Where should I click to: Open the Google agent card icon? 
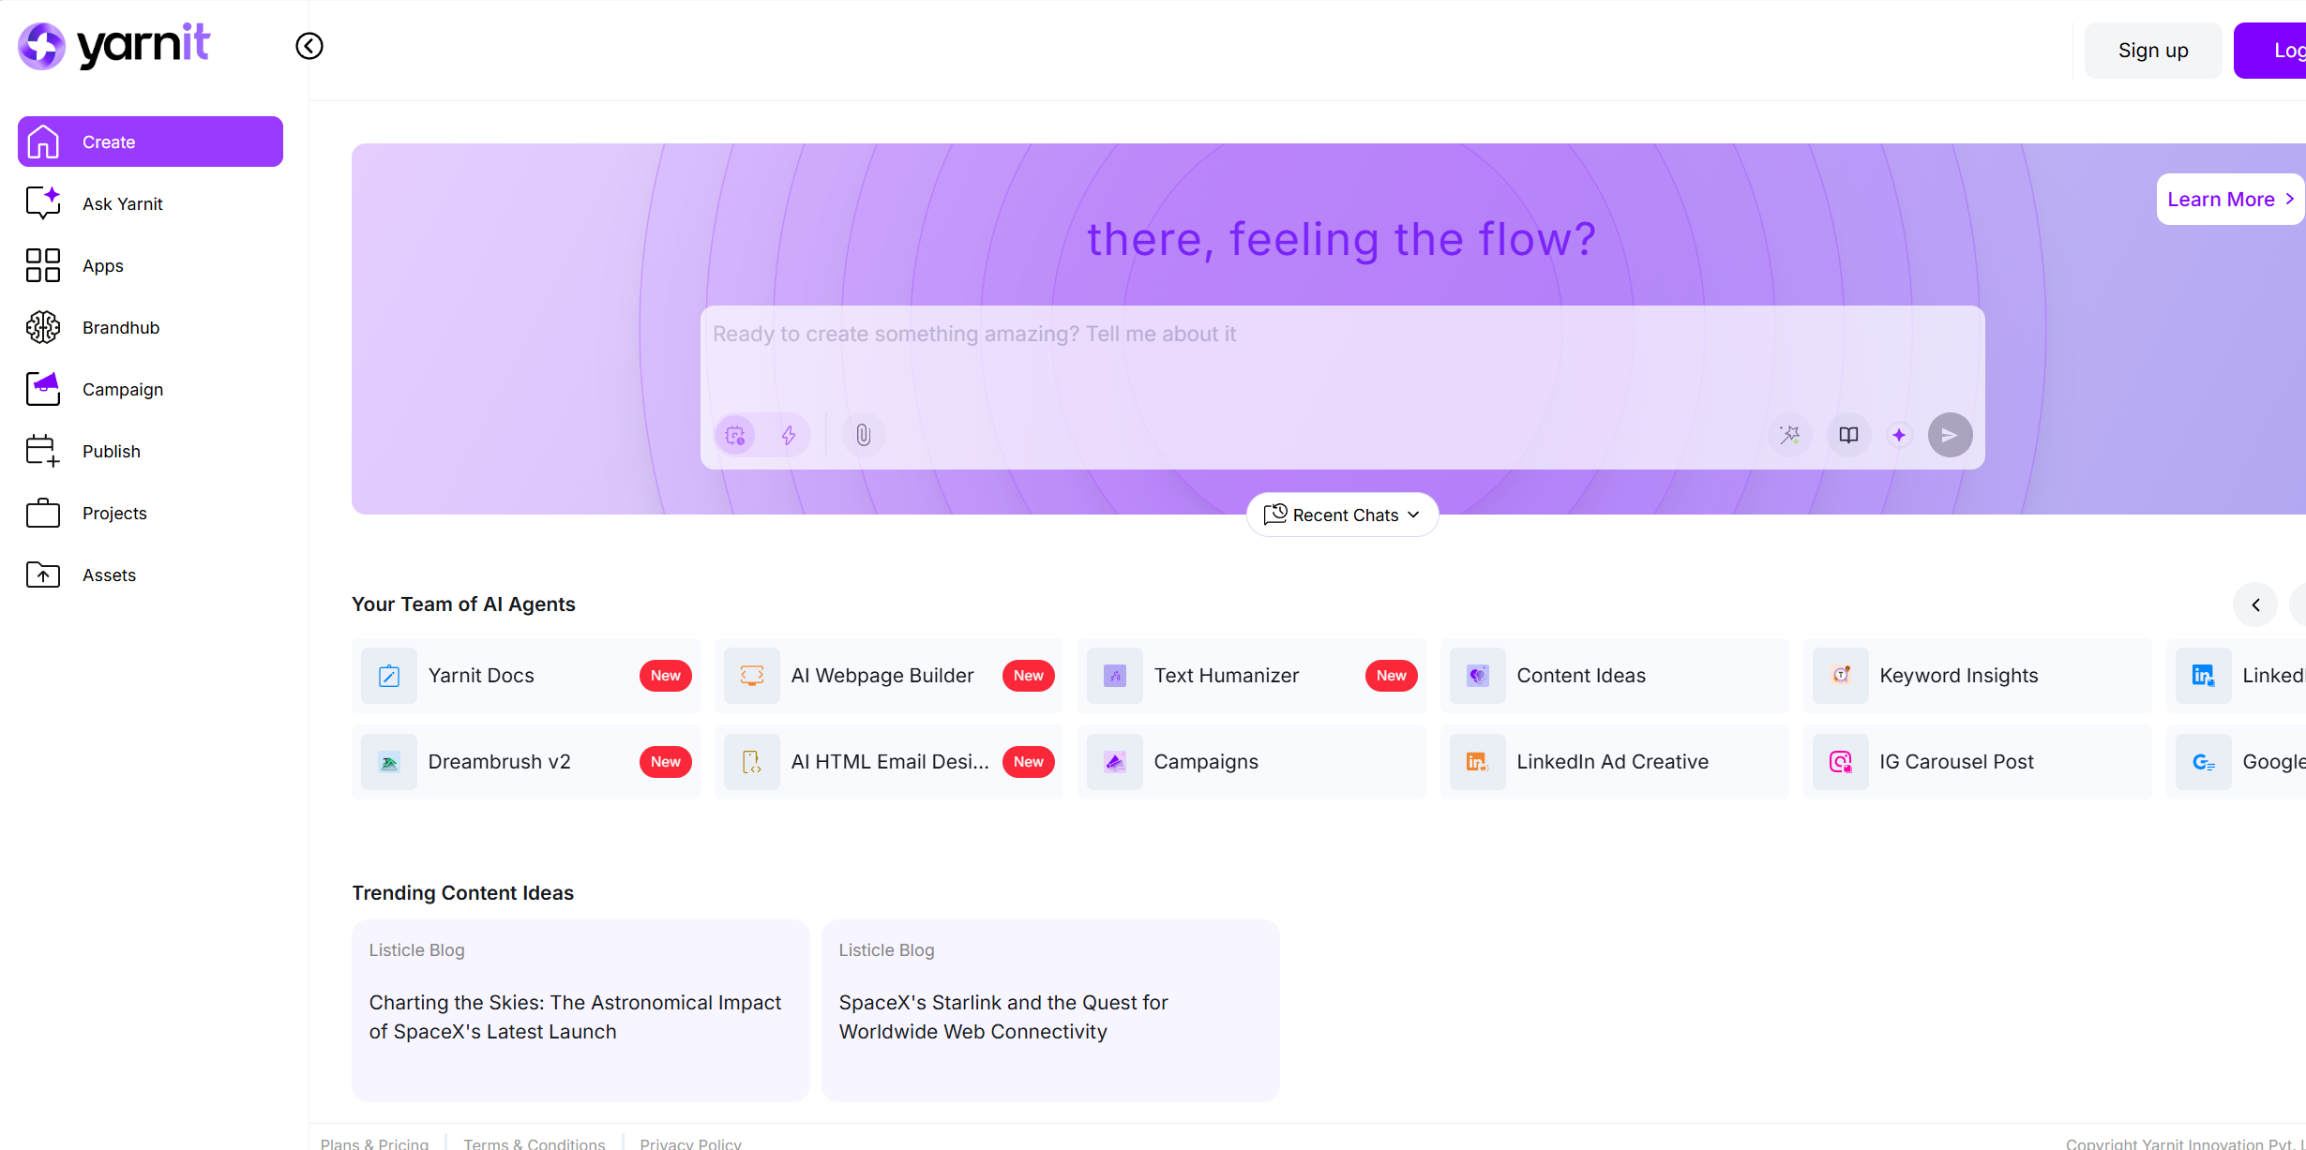2204,762
